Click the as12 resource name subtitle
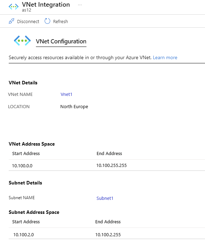The height and width of the screenshot is (245, 205). pos(26,10)
